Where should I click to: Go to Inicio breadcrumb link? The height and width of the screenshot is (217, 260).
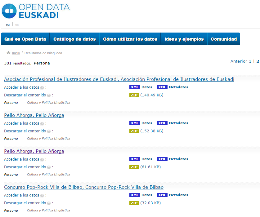16,53
